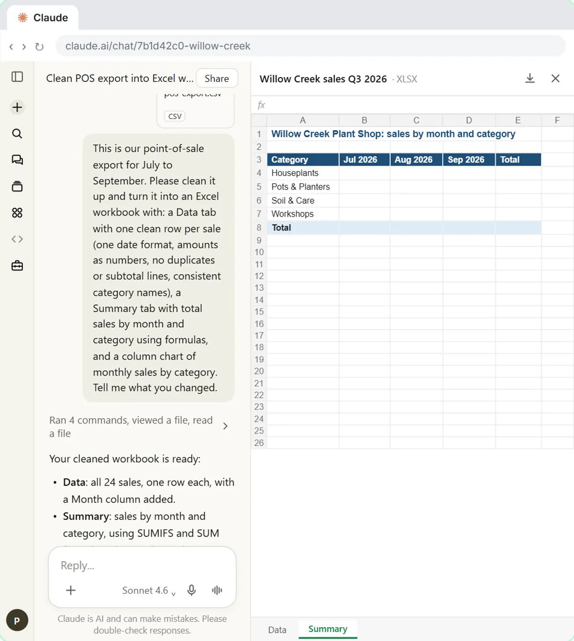Share the conversation
574x641 pixels.
coord(217,78)
